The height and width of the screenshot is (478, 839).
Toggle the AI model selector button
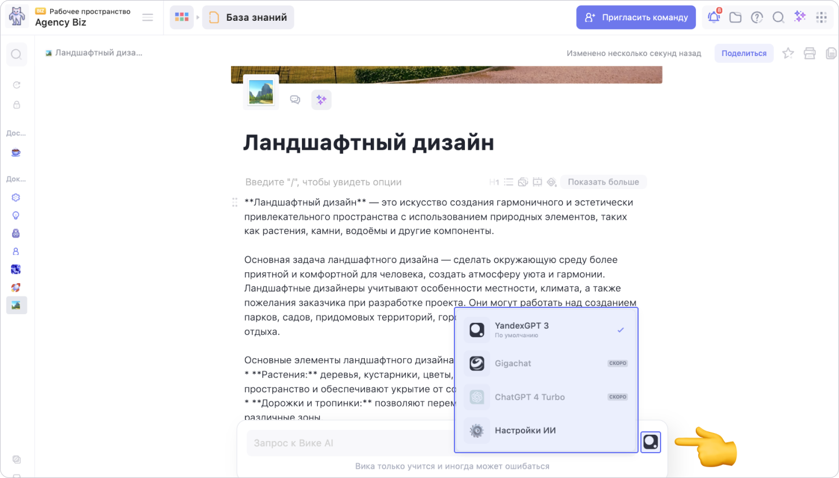[651, 442]
